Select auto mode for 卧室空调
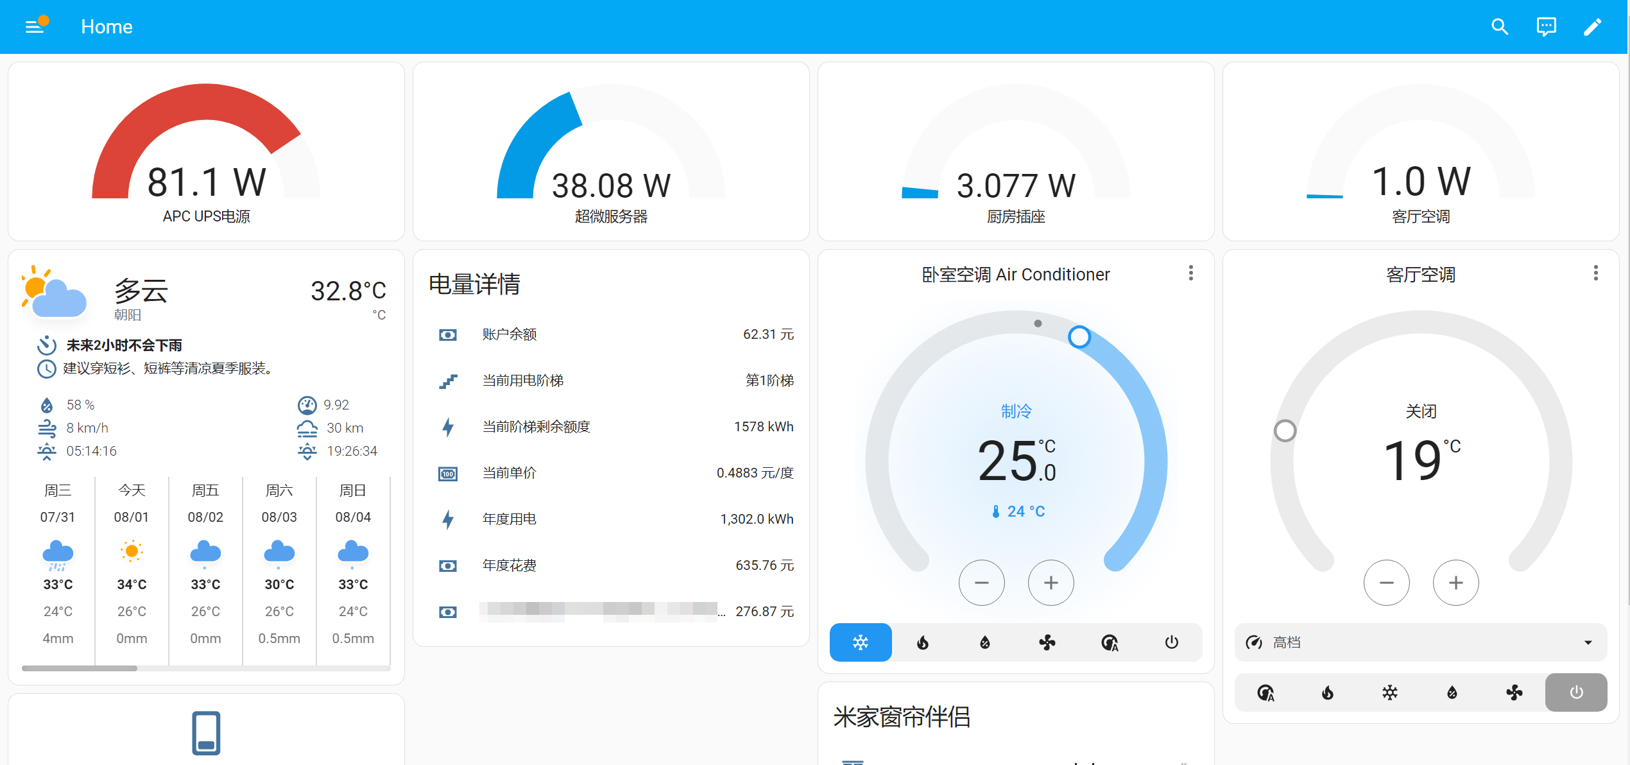Viewport: 1630px width, 765px height. [1110, 642]
